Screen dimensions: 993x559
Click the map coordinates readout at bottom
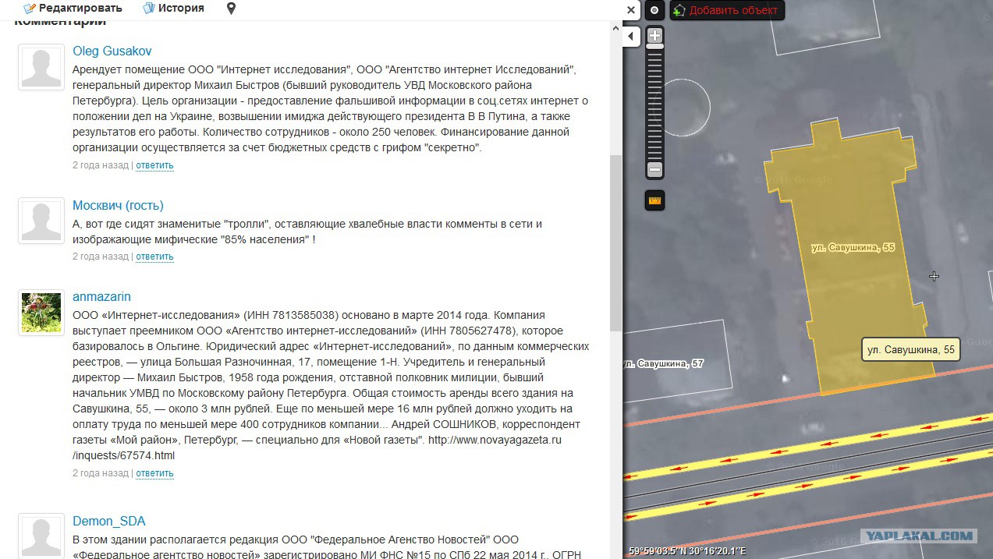click(687, 551)
